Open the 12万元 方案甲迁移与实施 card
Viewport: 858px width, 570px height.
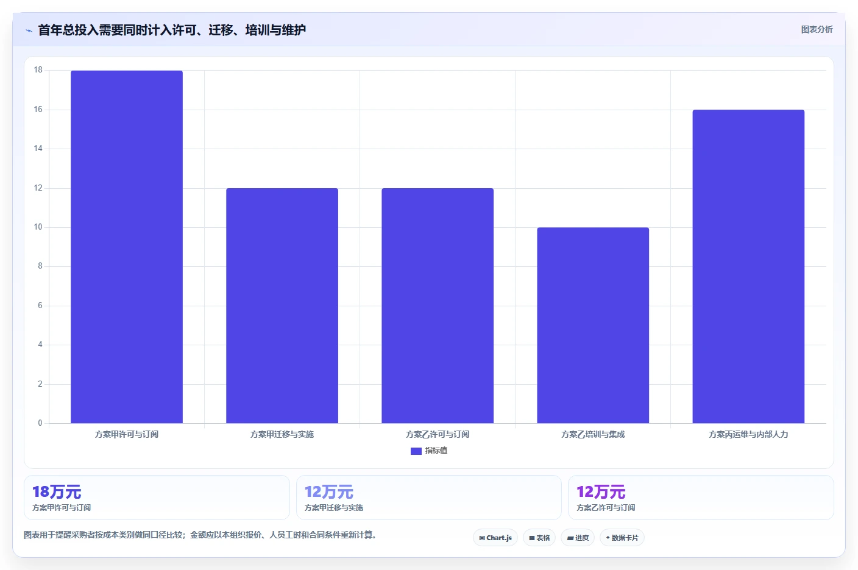pos(429,498)
